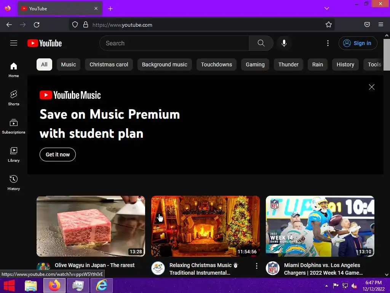Select the YouTube browser tab
This screenshot has height=293, width=390.
pos(60,8)
